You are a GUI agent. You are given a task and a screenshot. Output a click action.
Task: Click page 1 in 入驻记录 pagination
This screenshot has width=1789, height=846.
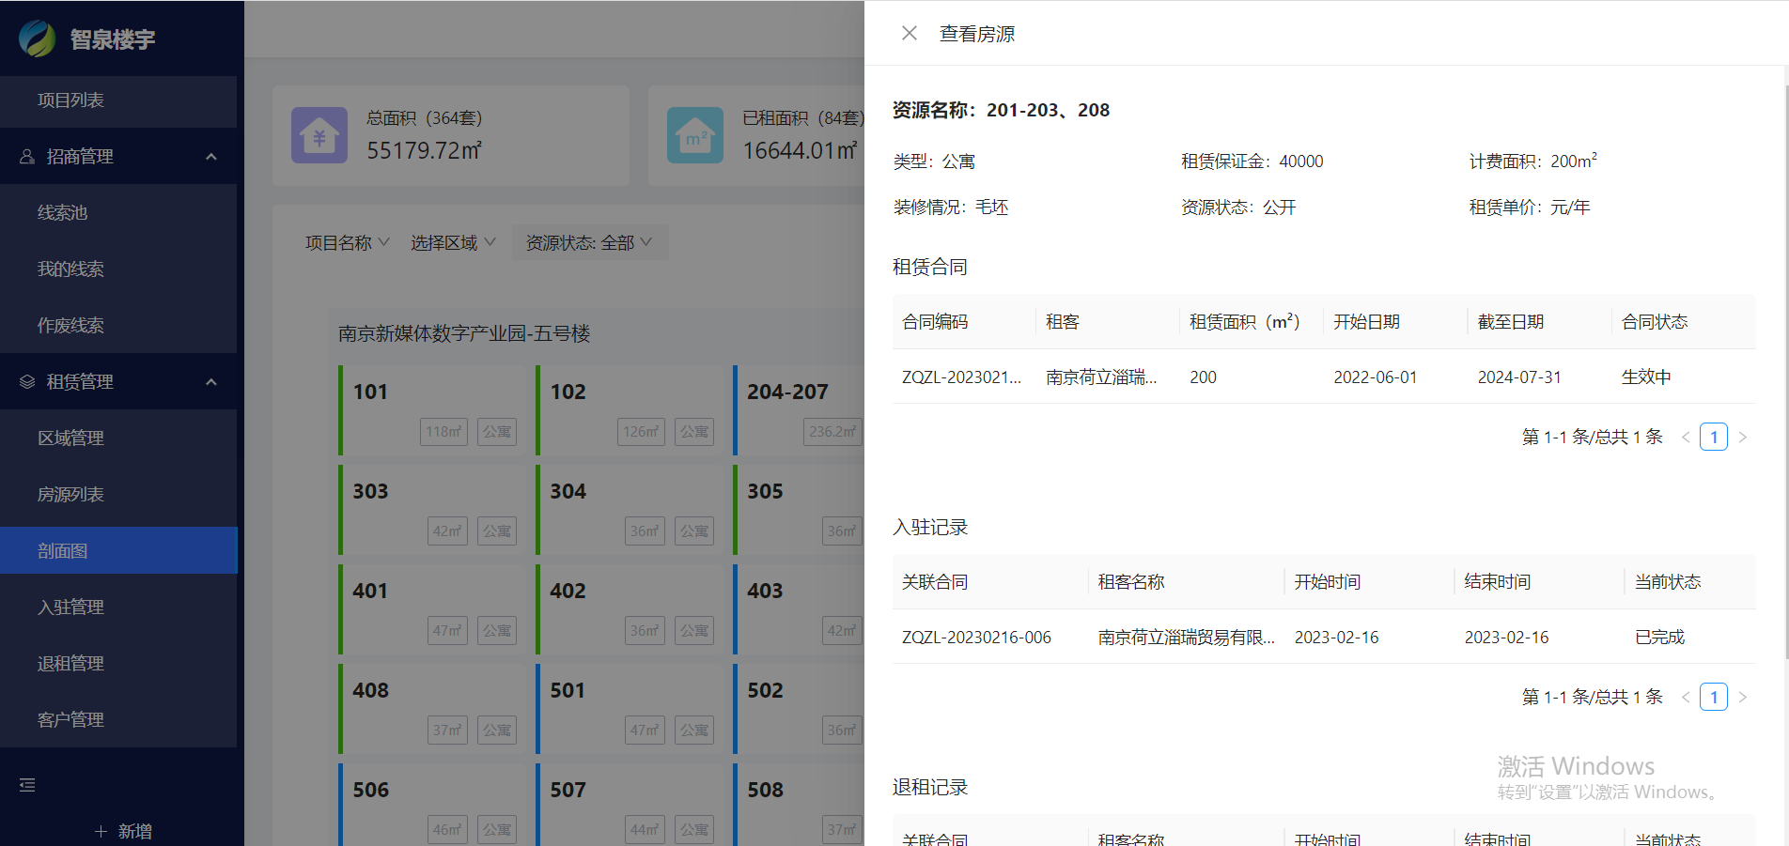1714,697
